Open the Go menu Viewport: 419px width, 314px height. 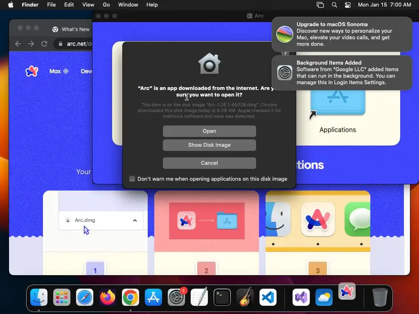tap(106, 5)
